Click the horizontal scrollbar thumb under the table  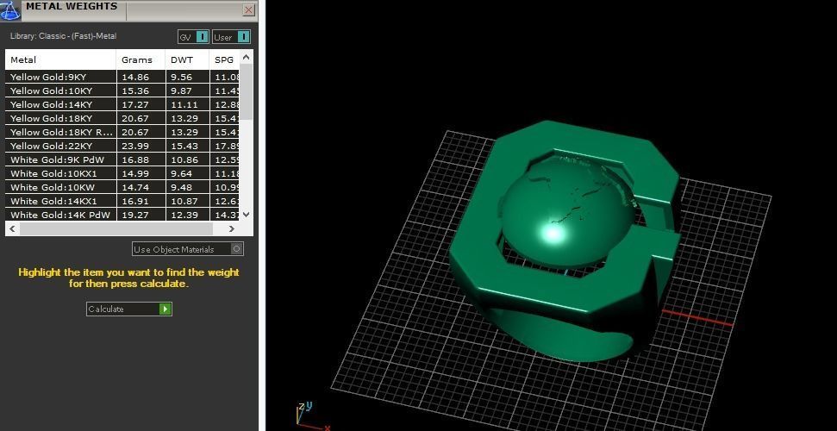pos(116,228)
